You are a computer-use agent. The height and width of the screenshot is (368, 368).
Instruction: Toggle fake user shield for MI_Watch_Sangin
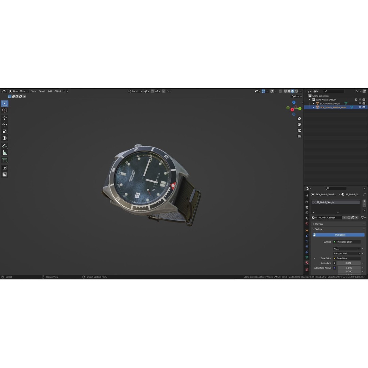click(349, 218)
